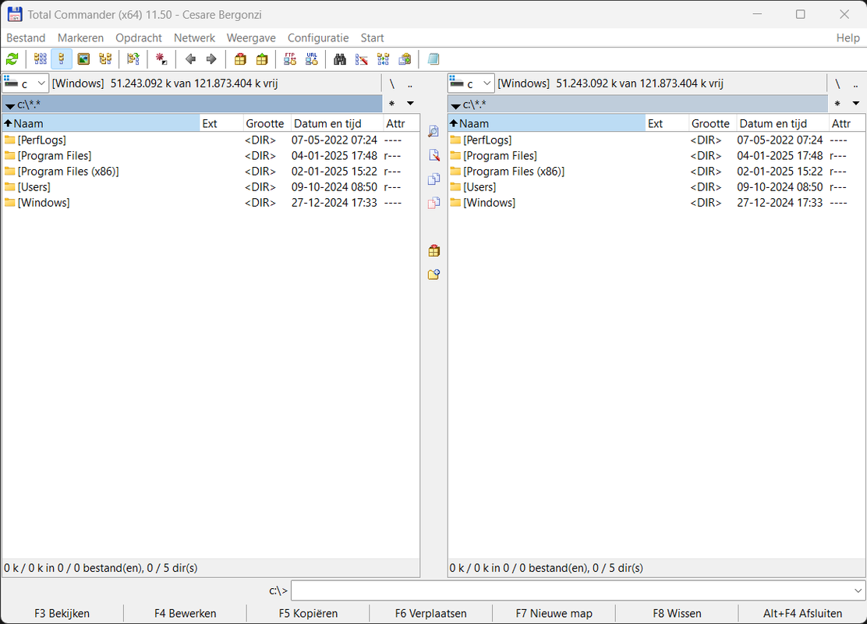867x624 pixels.
Task: Sort right panel by Ext column
Action: [667, 123]
